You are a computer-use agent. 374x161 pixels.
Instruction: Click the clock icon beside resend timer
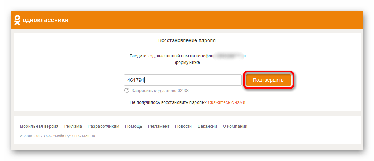coord(127,91)
